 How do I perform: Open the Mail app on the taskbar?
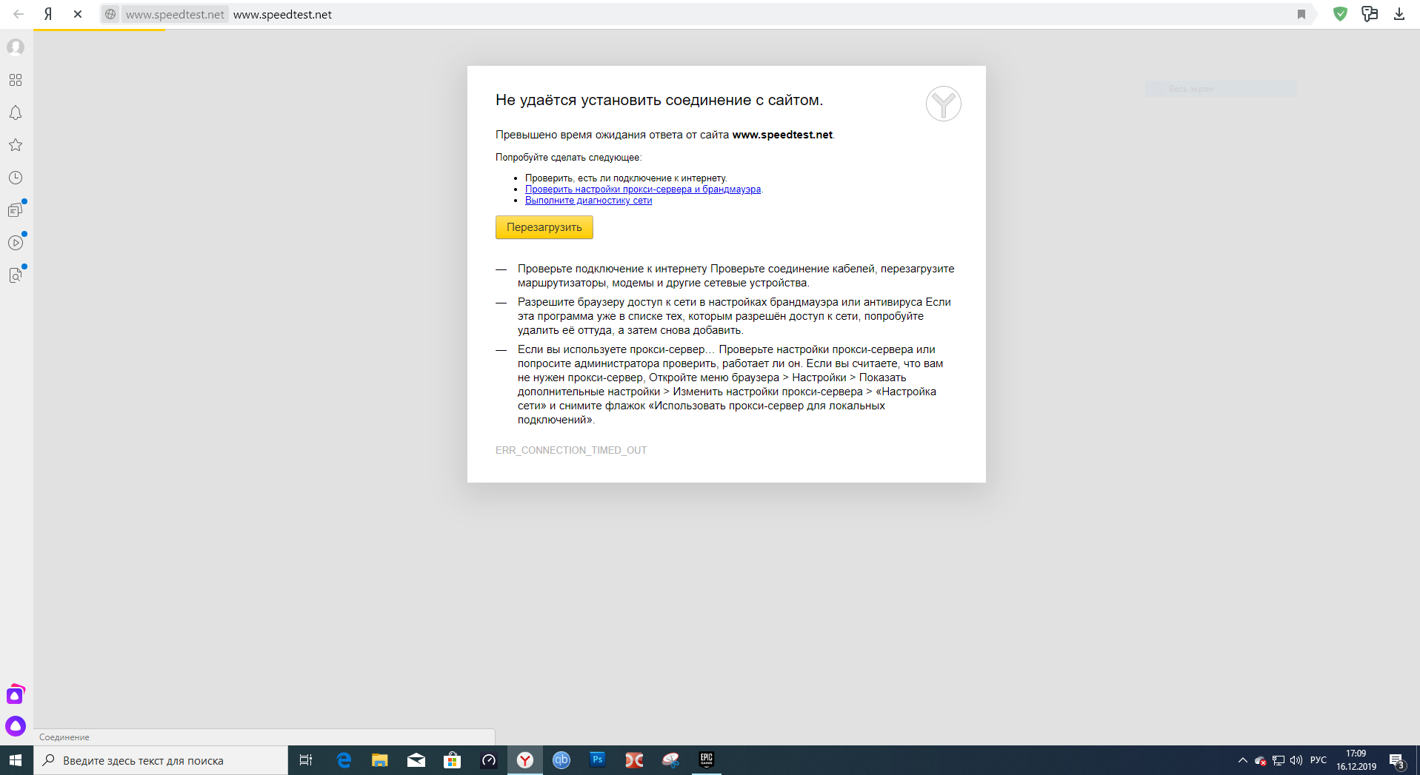point(416,760)
